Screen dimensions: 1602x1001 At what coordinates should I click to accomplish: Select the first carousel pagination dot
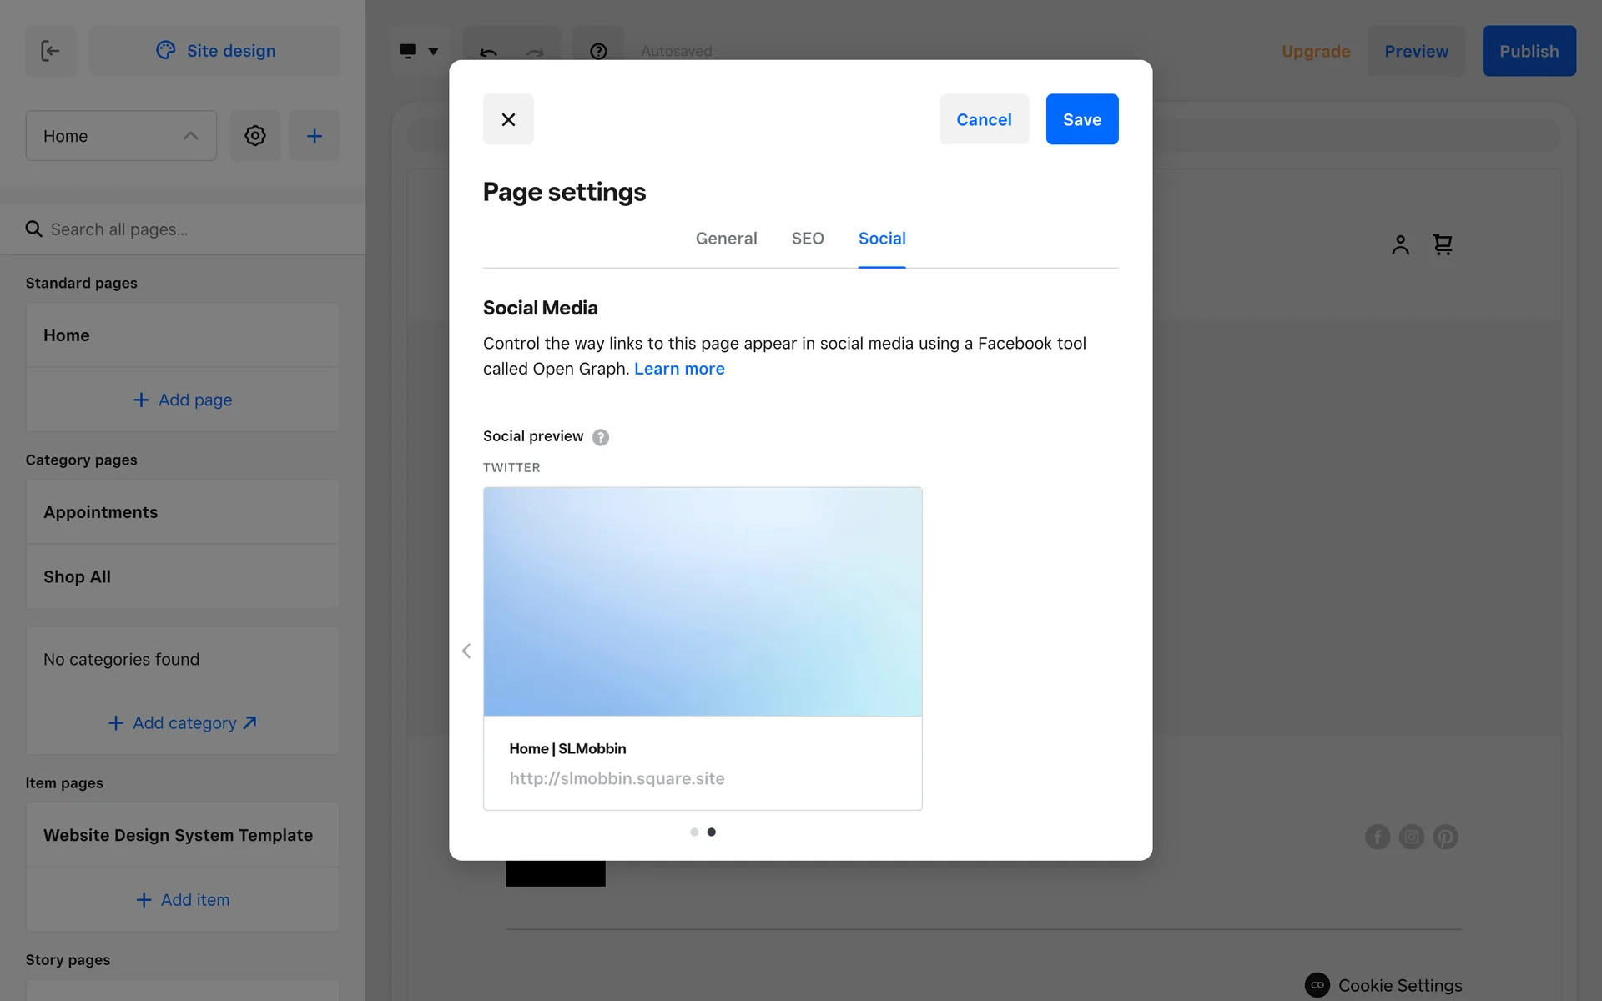tap(694, 832)
